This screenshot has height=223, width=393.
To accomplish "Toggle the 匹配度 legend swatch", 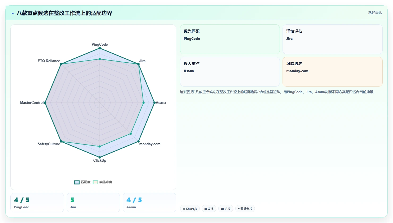I will pyautogui.click(x=77, y=182).
